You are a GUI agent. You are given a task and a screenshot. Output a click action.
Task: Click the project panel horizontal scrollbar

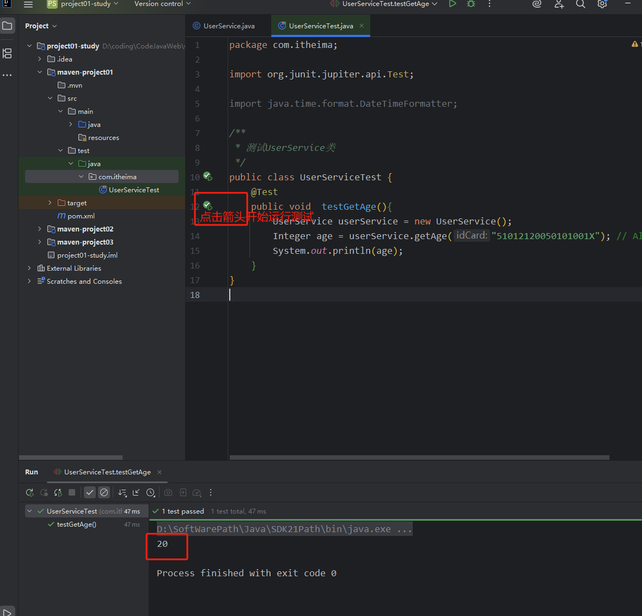pos(70,458)
